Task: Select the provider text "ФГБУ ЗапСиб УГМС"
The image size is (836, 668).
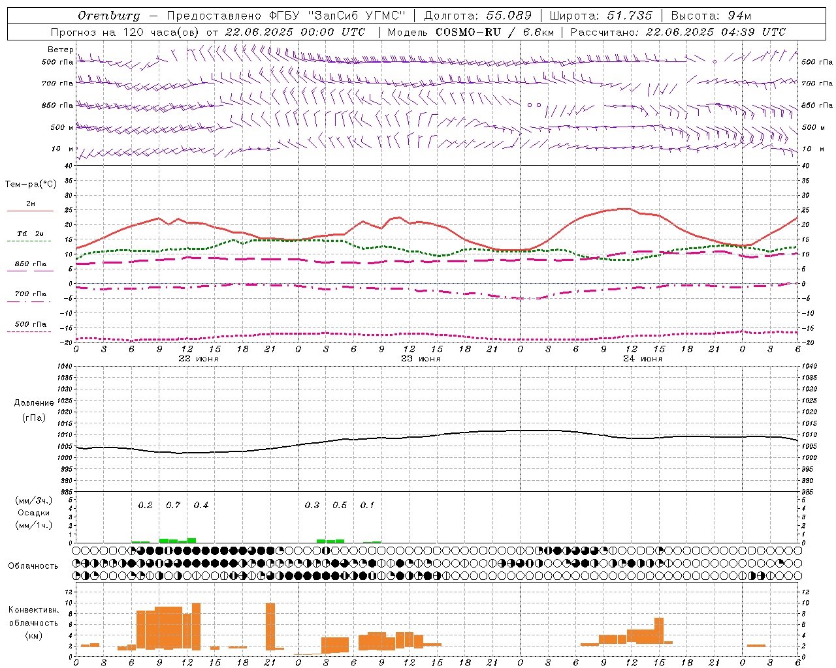Action: click(338, 16)
